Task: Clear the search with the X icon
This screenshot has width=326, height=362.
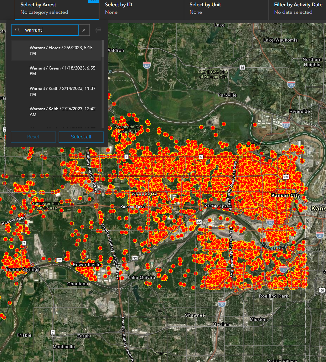Action: (x=84, y=30)
